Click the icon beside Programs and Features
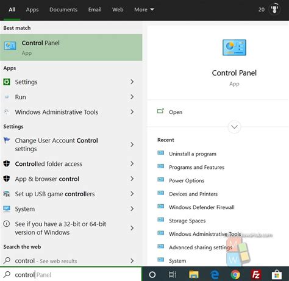Screen dimensions: 289x281 pos(160,166)
